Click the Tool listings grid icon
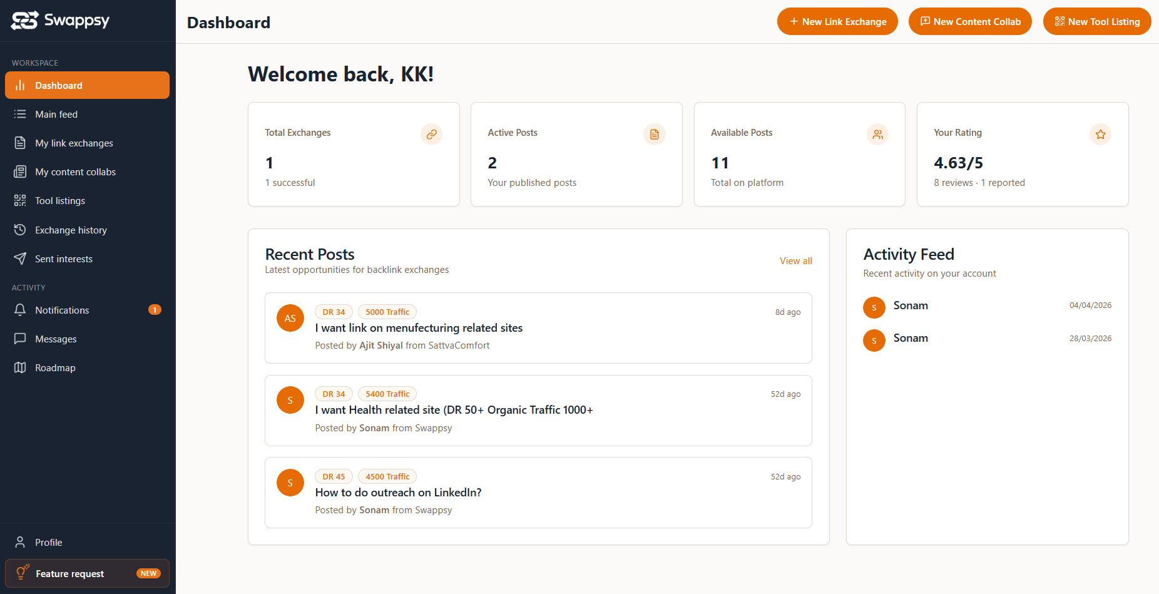Viewport: 1159px width, 594px height. [x=20, y=200]
